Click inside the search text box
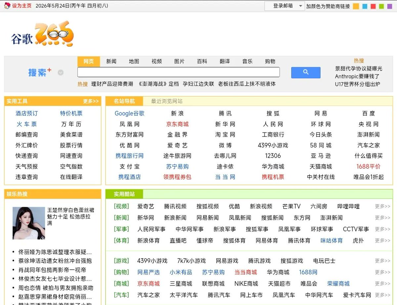The width and height of the screenshot is (397, 305). click(178, 72)
